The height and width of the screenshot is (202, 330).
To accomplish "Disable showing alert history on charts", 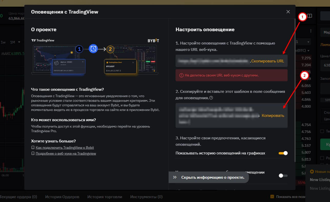I will 283,153.
